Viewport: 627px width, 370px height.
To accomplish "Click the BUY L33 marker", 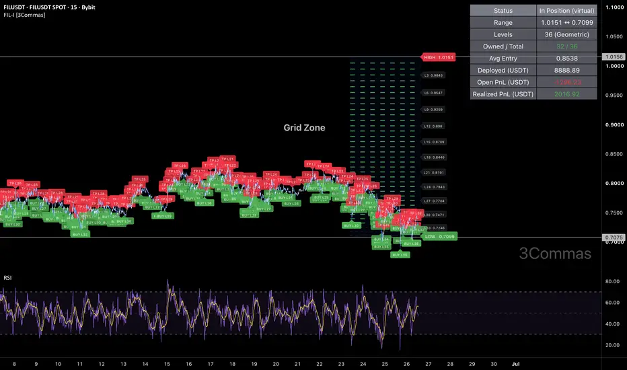I will [x=80, y=234].
